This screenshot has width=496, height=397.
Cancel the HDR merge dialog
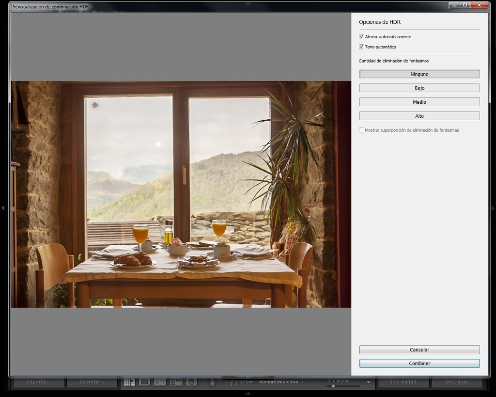[419, 350]
